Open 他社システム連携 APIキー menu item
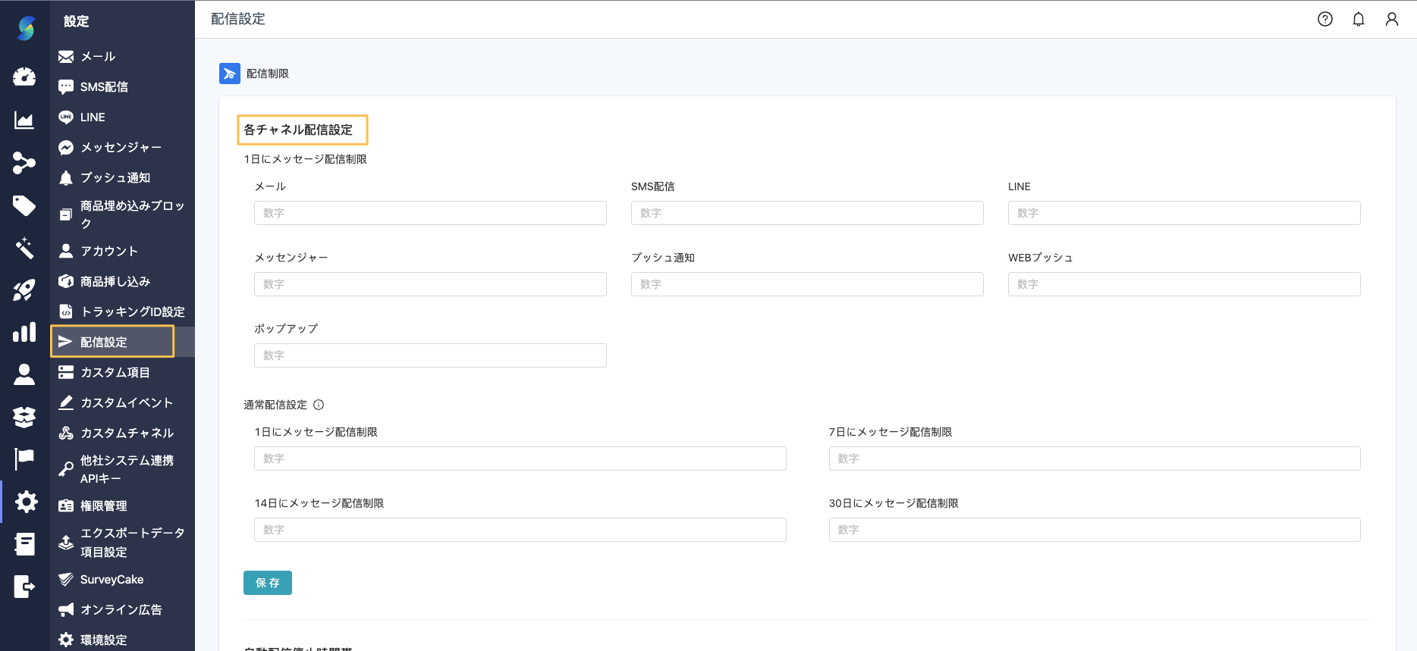 pyautogui.click(x=122, y=469)
